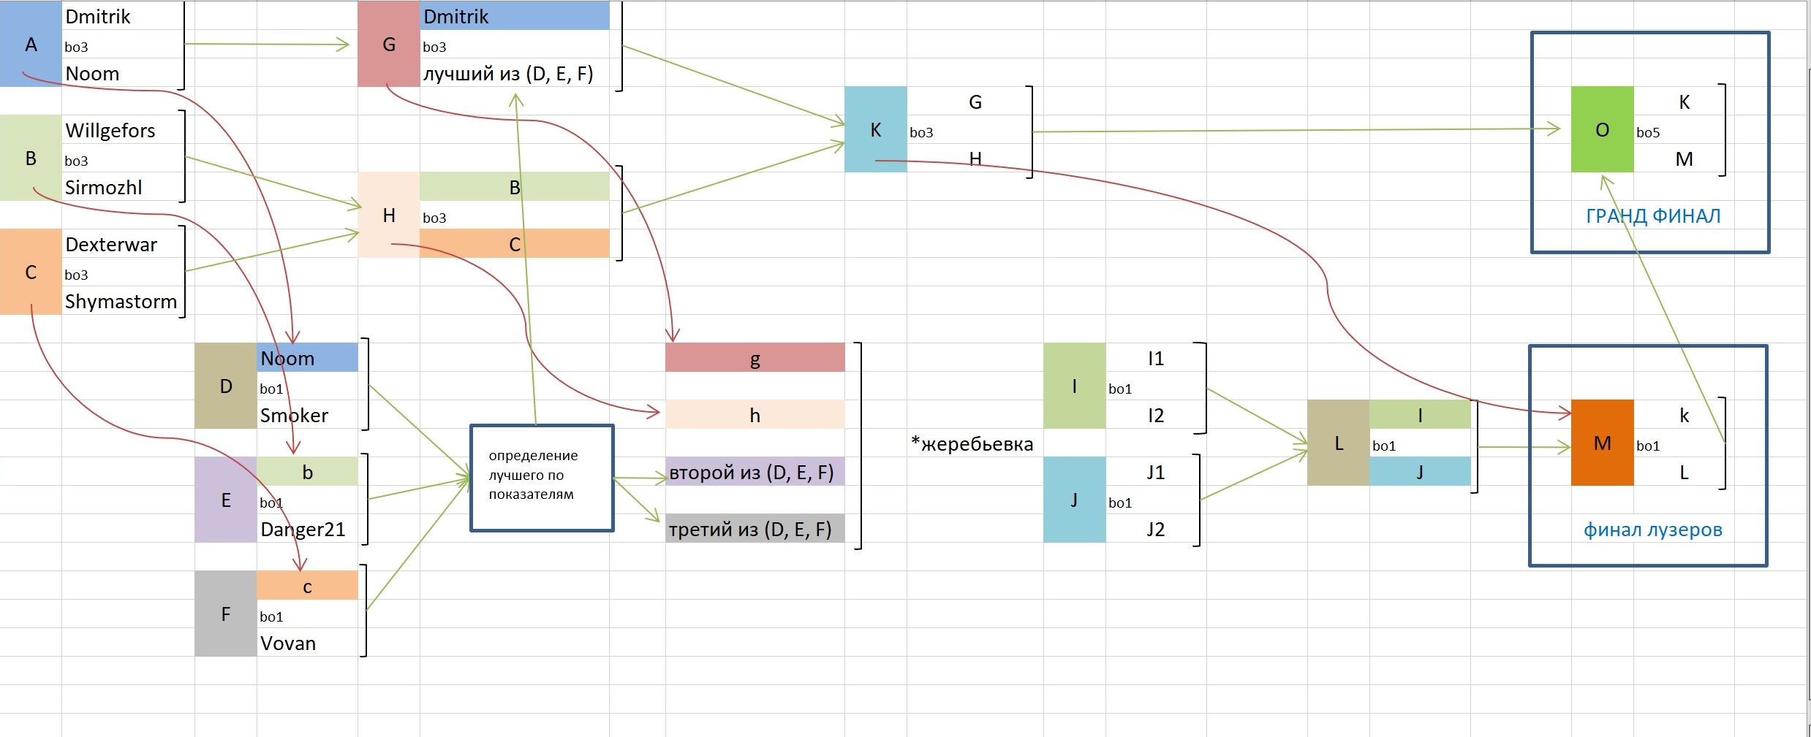Click the teal J cell in match L
This screenshot has height=737, width=1811.
pos(1420,472)
